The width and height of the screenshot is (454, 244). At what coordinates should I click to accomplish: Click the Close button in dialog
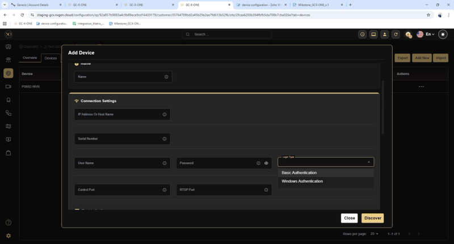tap(349, 218)
